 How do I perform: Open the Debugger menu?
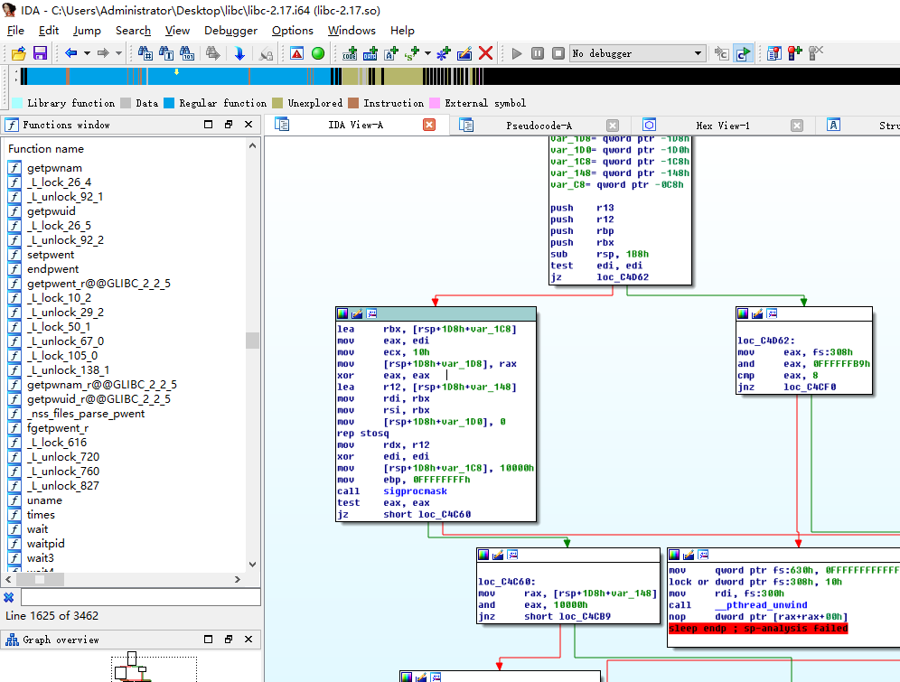[230, 30]
